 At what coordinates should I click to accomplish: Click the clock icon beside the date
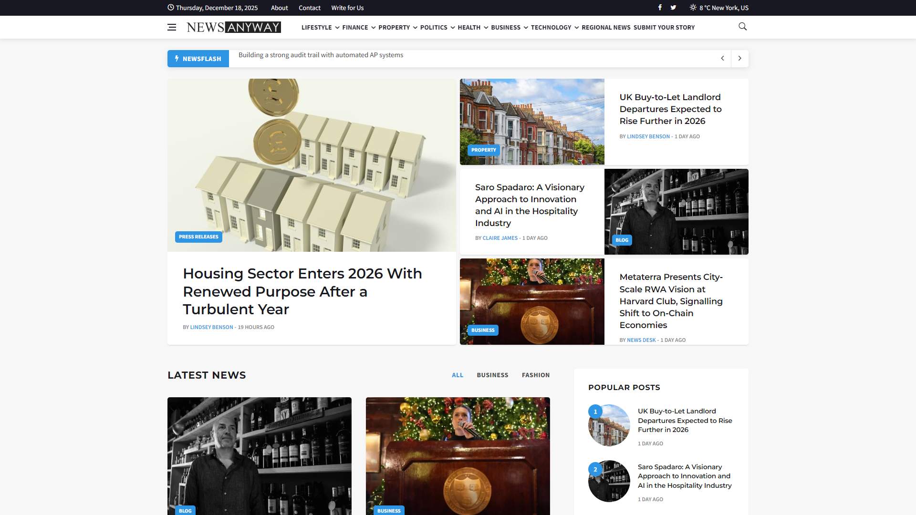(x=171, y=8)
